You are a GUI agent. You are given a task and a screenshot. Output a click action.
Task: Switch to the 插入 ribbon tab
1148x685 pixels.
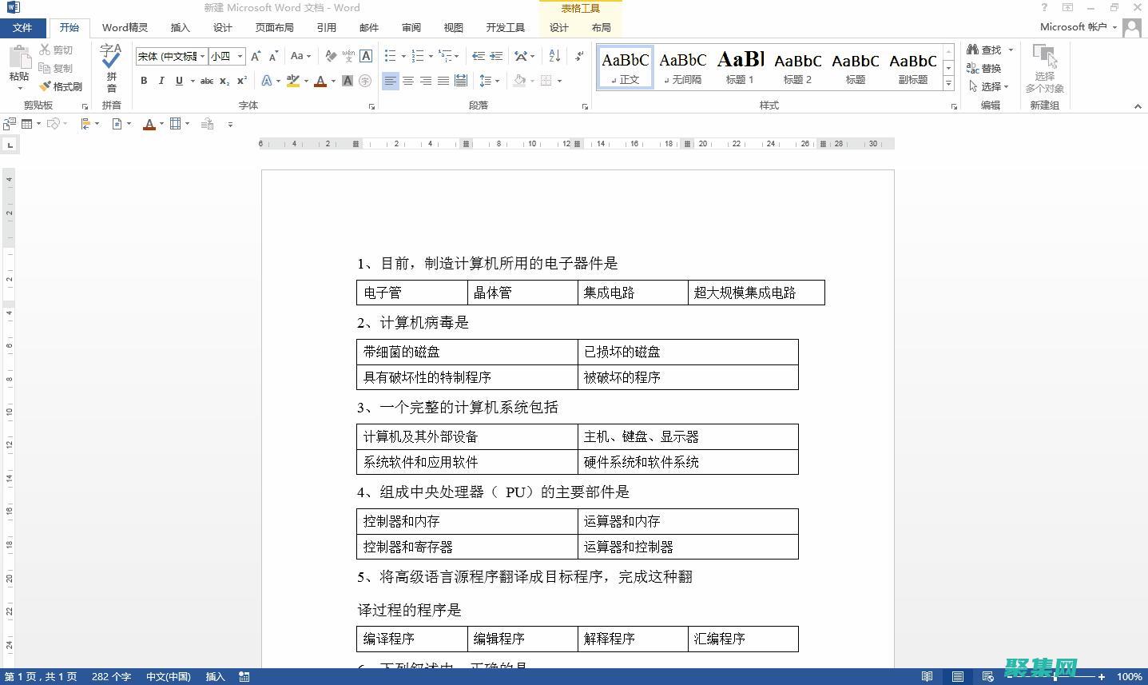pos(180,27)
